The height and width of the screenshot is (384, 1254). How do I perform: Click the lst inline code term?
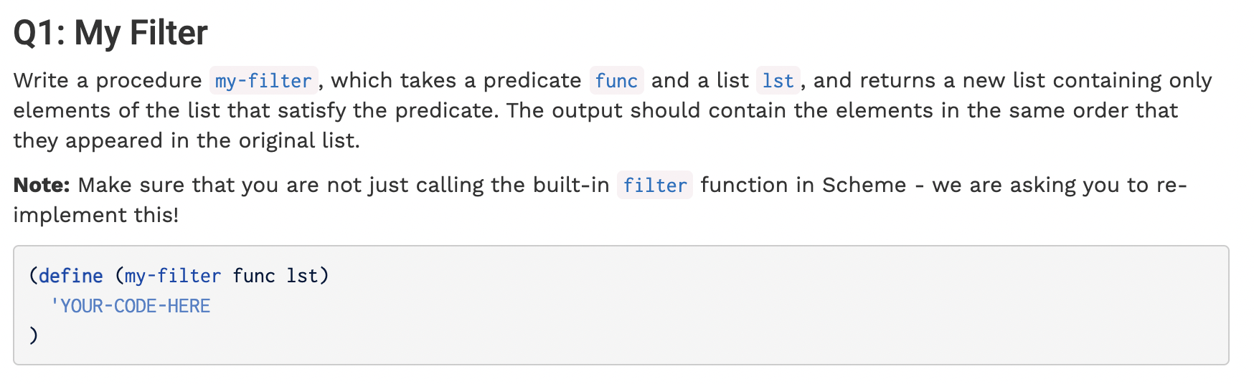pyautogui.click(x=778, y=80)
